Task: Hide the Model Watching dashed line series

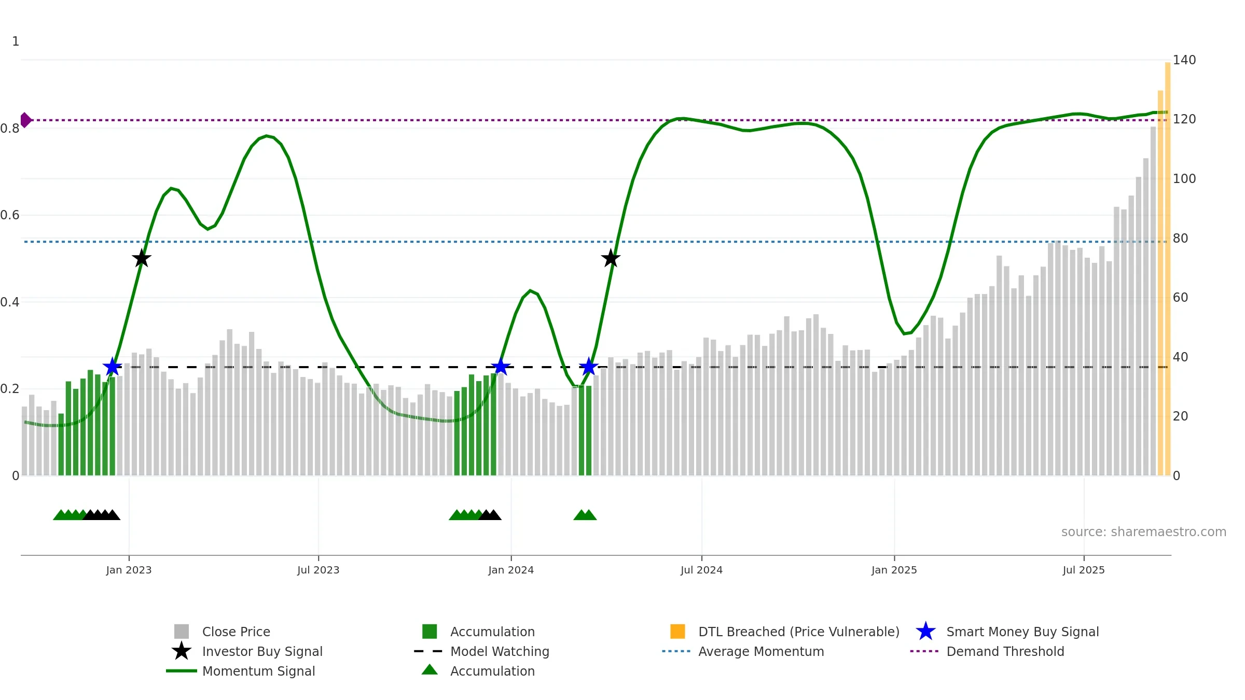Action: (x=499, y=651)
